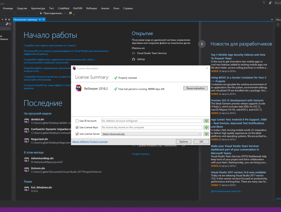
Task: Open the ReSharper menu
Action: point(92,8)
